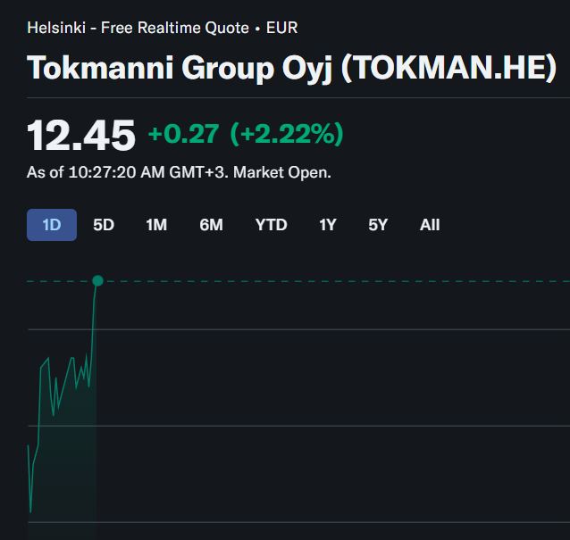The width and height of the screenshot is (570, 540).
Task: Click the shaded area under the chart line
Action: pyautogui.click(x=67, y=473)
